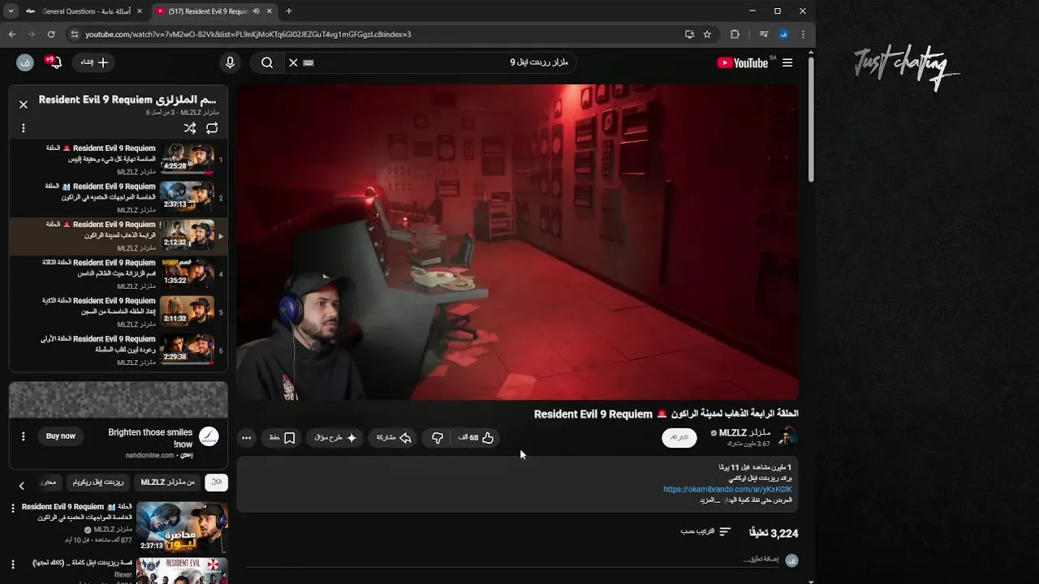The height and width of the screenshot is (584, 1039).
Task: Click the address bar URL
Action: [248, 34]
